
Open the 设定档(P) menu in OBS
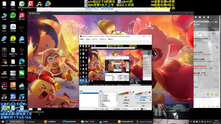click(x=95, y=39)
